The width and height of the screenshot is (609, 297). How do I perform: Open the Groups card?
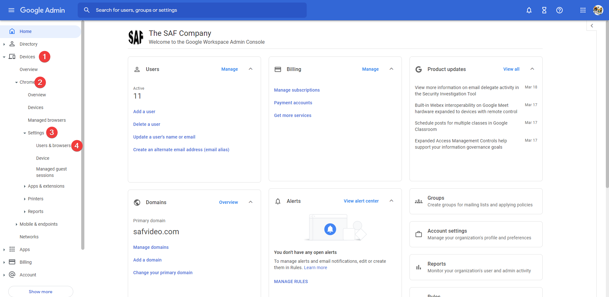(x=476, y=201)
